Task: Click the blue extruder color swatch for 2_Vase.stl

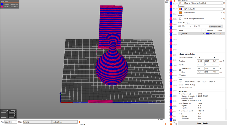Action: [x=207, y=34]
